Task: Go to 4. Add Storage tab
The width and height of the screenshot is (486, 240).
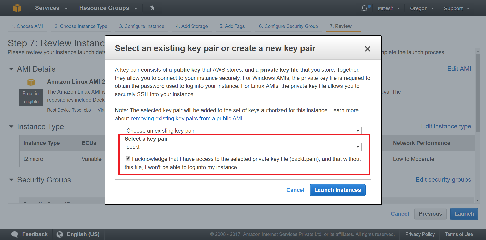Action: click(192, 26)
